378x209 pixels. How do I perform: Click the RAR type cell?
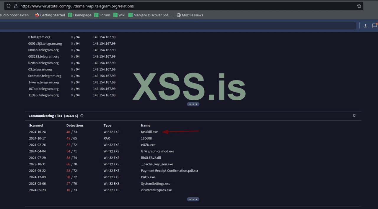pyautogui.click(x=107, y=139)
